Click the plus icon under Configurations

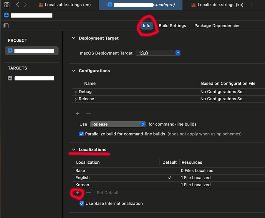(78, 114)
